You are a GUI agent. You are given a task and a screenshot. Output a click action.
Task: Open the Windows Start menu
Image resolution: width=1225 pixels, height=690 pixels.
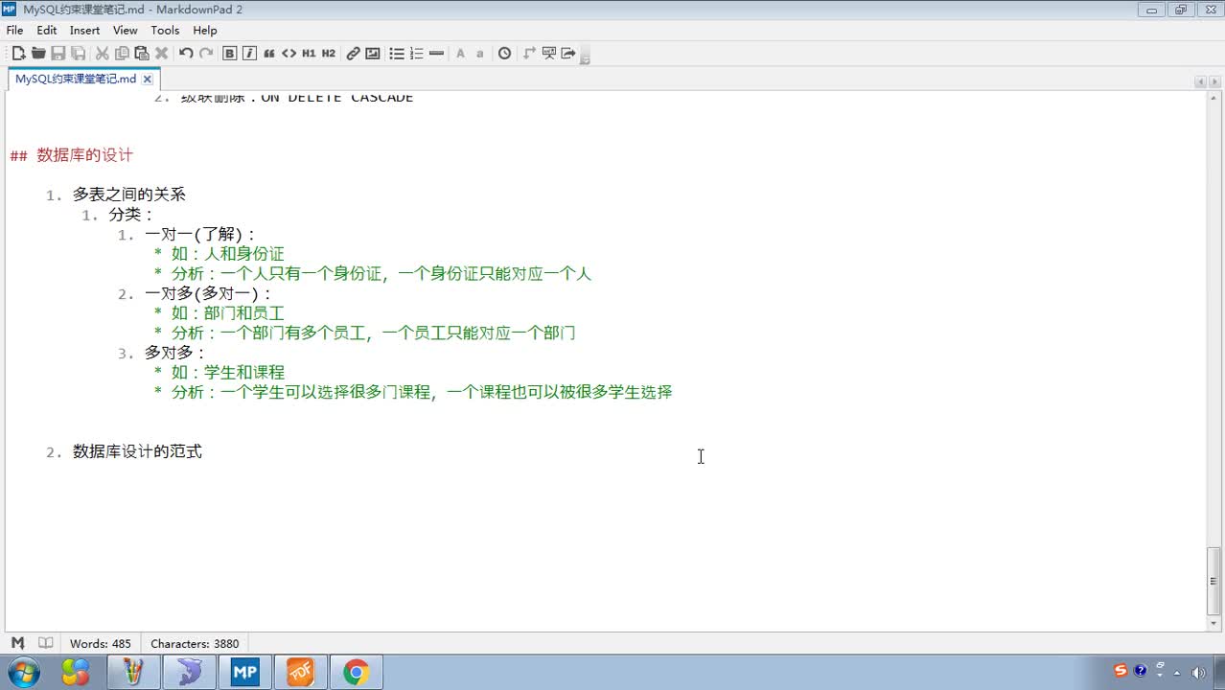23,672
